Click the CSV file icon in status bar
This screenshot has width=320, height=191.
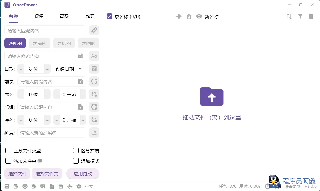[x=52, y=187]
